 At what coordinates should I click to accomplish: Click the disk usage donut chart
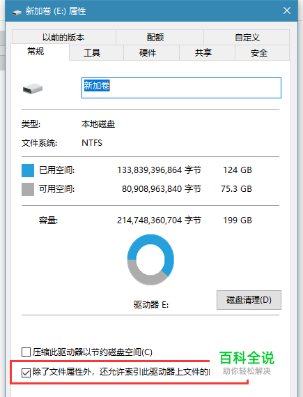[150, 260]
